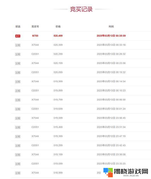Select the price 520,399
The width and height of the screenshot is (151, 179).
[58, 45]
